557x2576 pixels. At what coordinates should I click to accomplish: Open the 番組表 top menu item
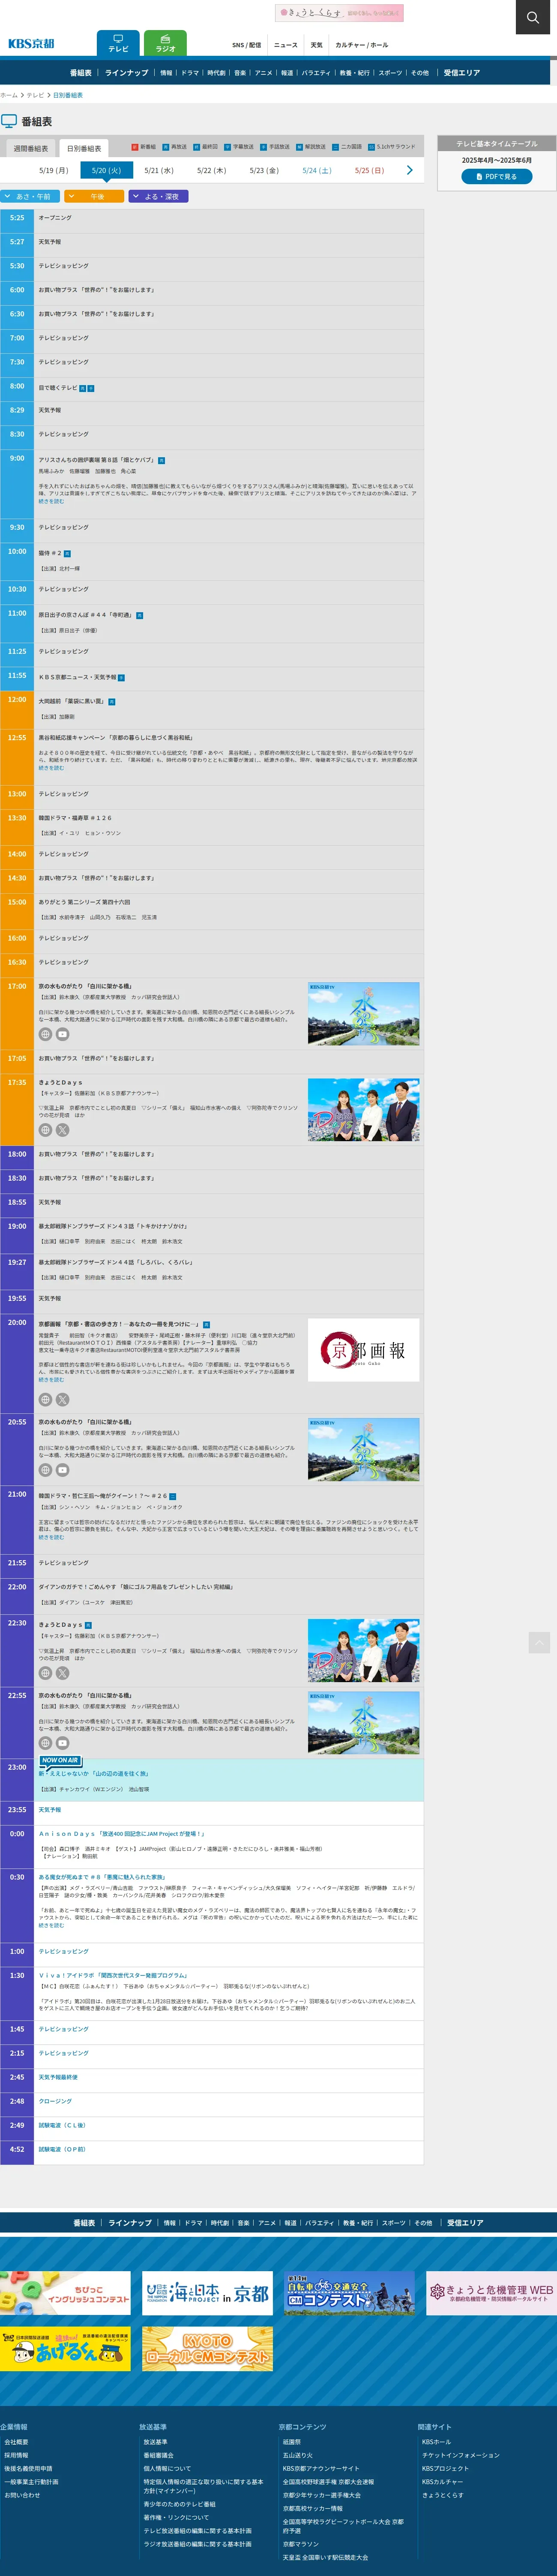point(81,73)
